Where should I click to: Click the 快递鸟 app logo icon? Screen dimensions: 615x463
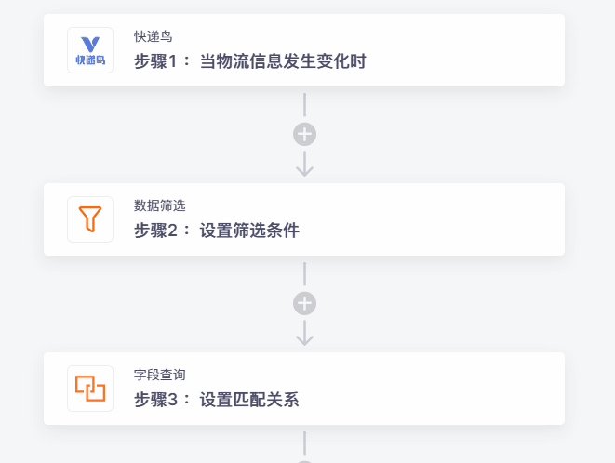[x=90, y=50]
